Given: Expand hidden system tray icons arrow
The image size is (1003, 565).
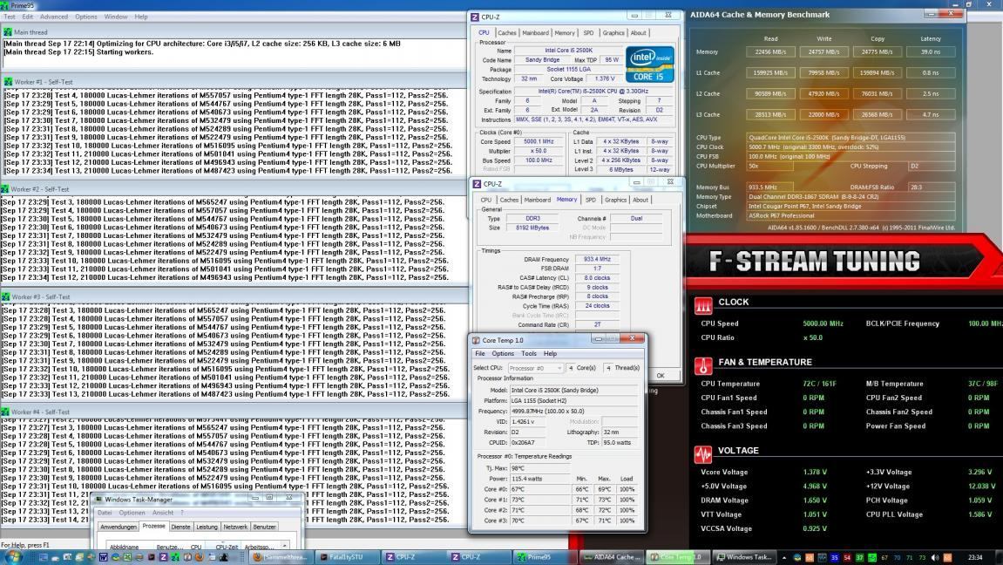Looking at the screenshot, I should (x=784, y=558).
